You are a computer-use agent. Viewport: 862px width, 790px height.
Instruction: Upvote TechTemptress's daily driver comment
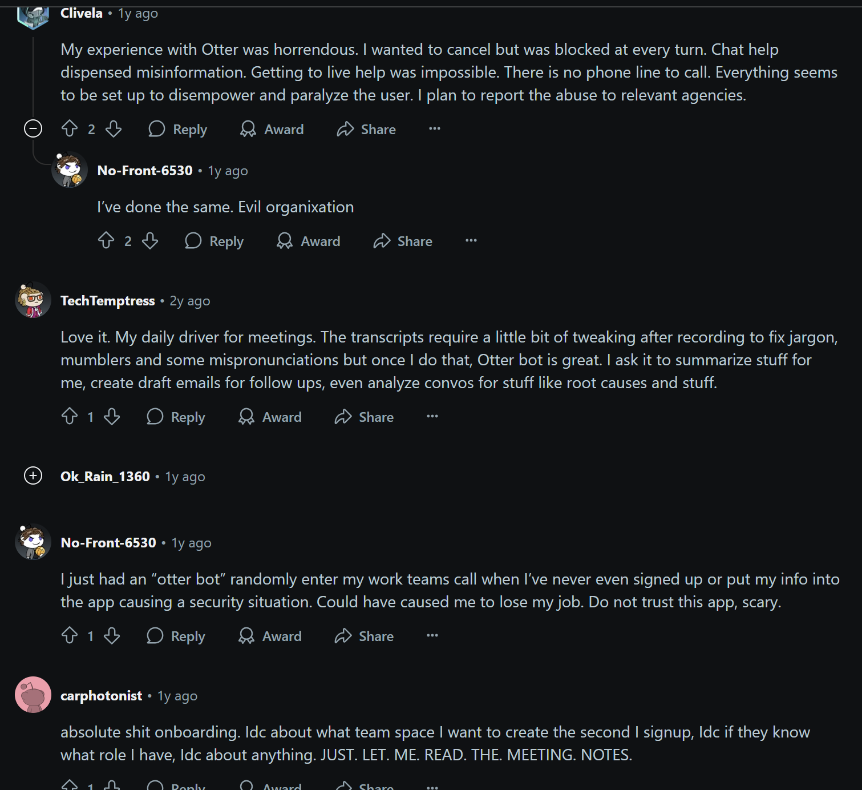[x=70, y=417]
